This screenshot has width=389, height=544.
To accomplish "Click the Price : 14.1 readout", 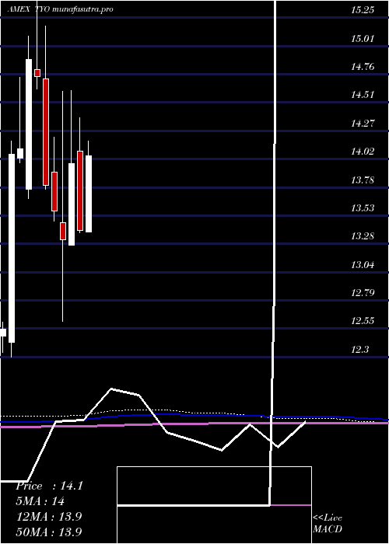I will tap(49, 486).
